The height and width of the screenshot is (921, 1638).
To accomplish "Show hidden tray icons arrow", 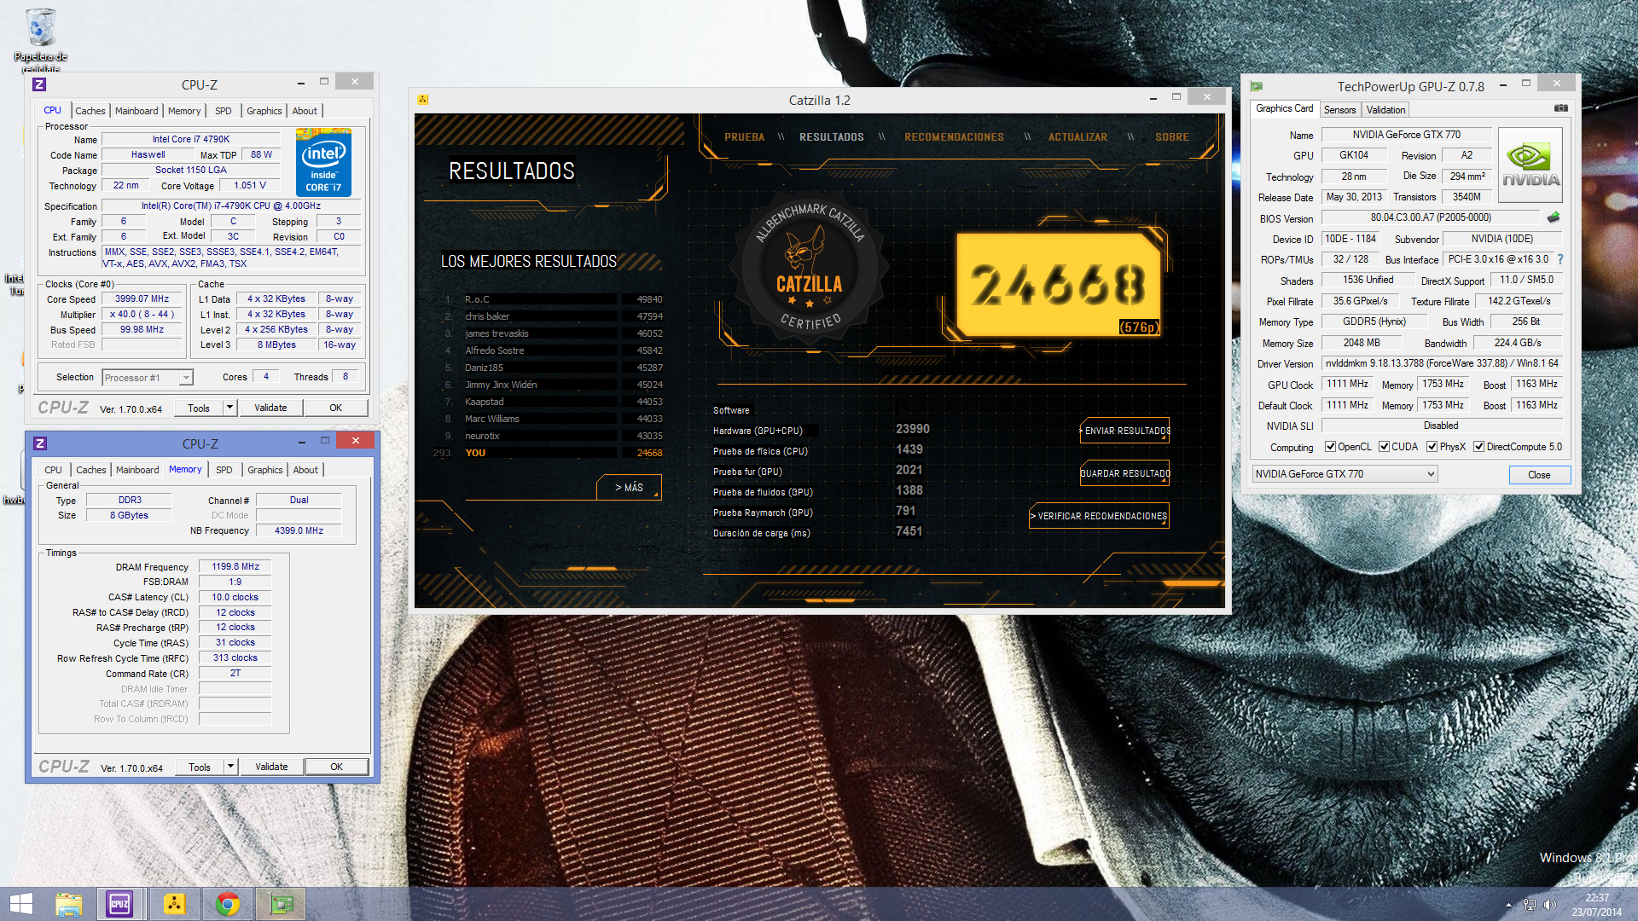I will (1508, 905).
